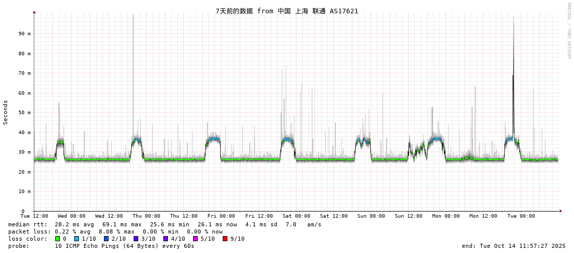The height and width of the screenshot is (253, 574).
Task: Click the arrowhead atop the vertical axis
Action: tap(34, 12)
